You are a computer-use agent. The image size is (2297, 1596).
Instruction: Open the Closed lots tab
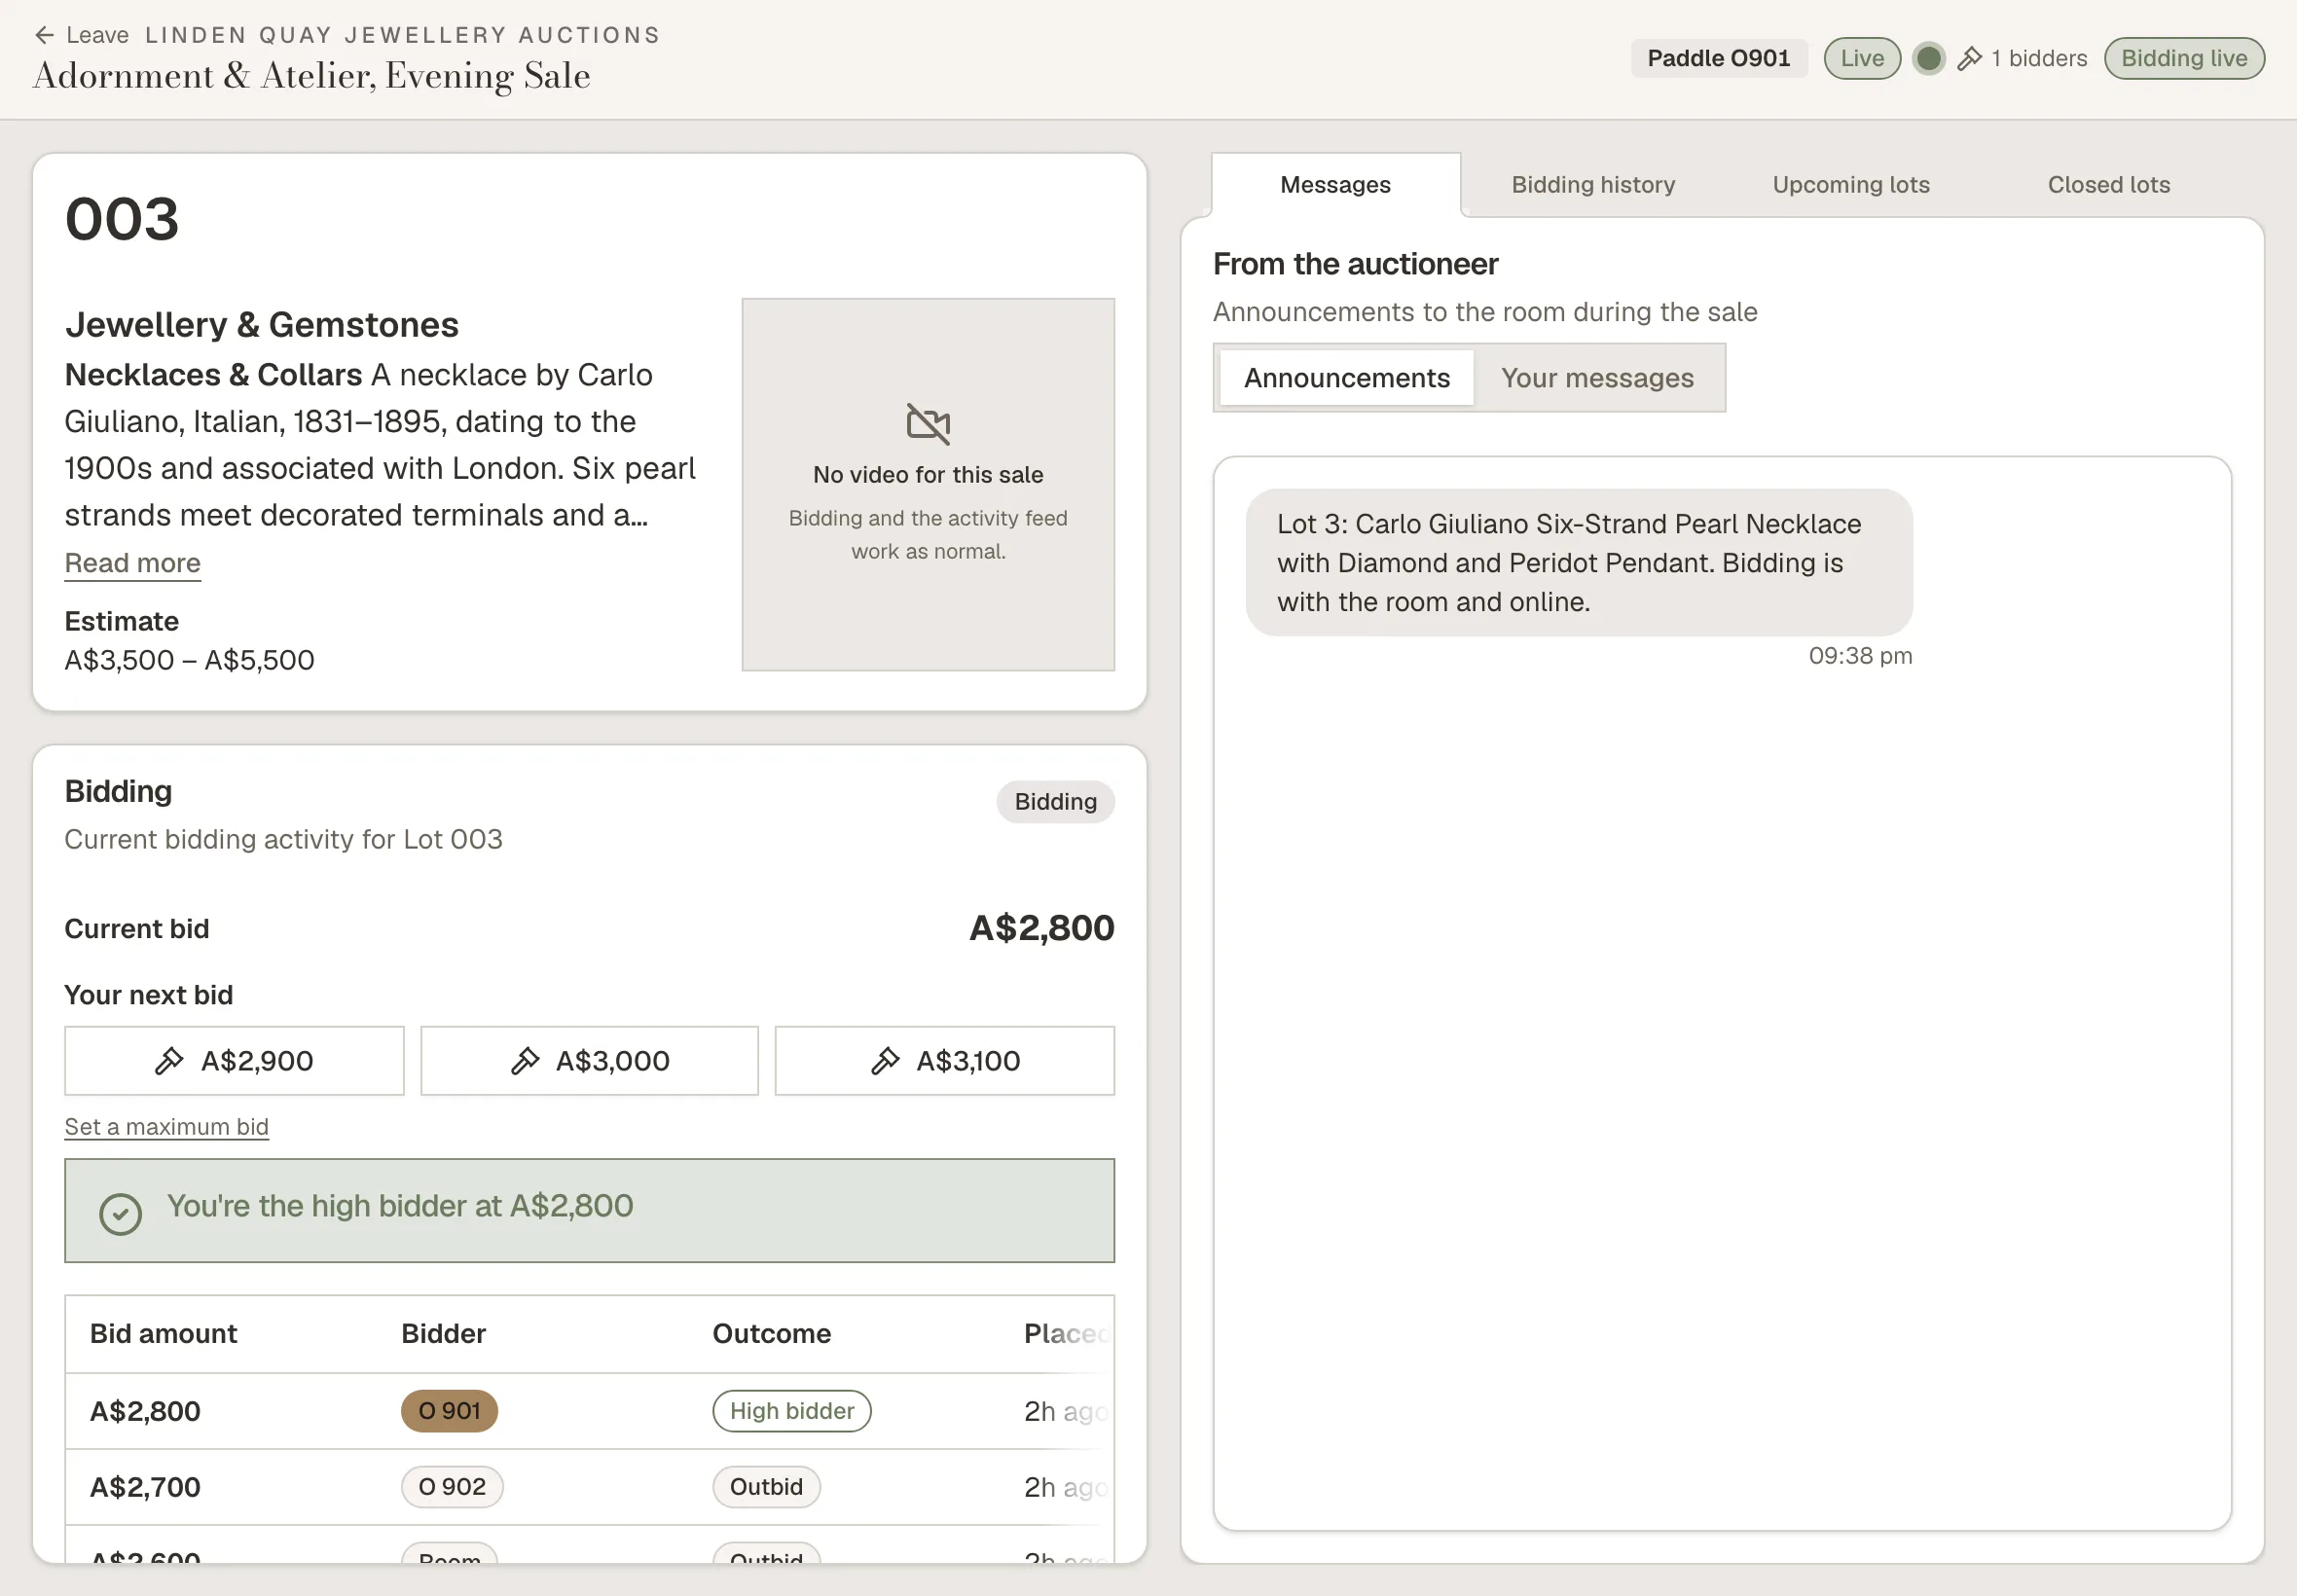tap(2108, 185)
